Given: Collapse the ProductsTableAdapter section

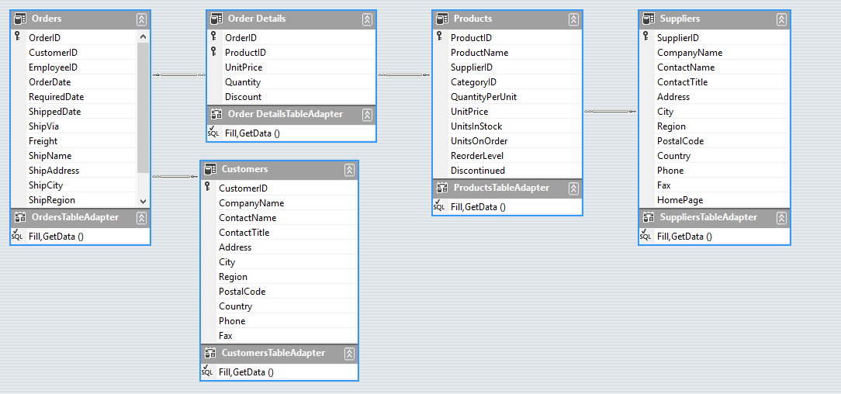Looking at the screenshot, I should [x=573, y=188].
